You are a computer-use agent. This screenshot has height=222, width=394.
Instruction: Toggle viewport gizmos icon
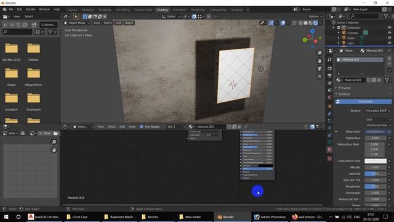tap(271, 23)
